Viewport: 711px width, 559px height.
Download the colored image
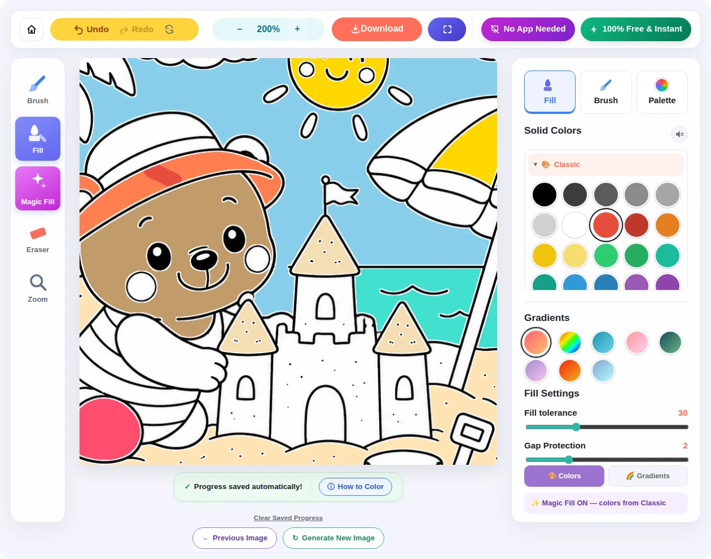click(377, 29)
